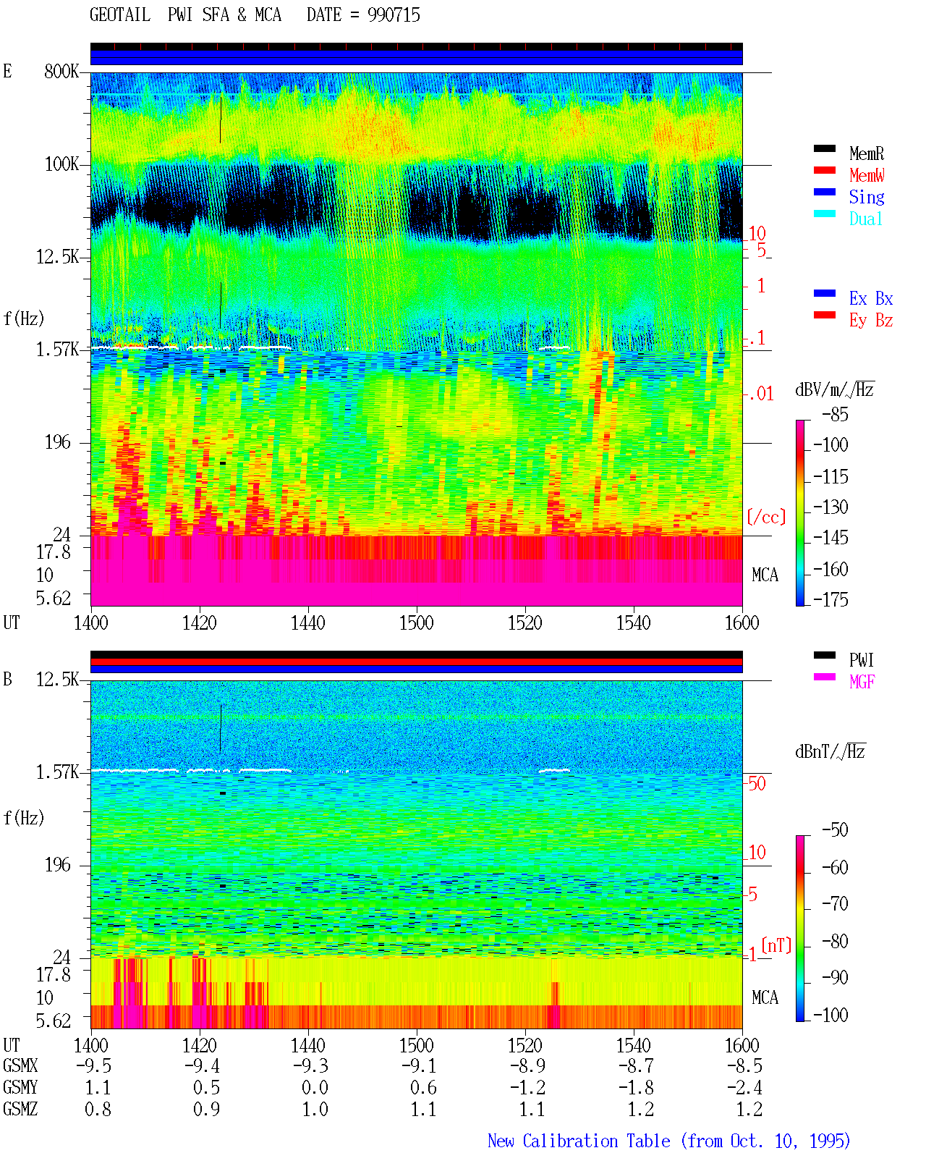Click the GSMX value -8.5
Image resolution: width=926 pixels, height=1153 pixels.
[x=744, y=1065]
